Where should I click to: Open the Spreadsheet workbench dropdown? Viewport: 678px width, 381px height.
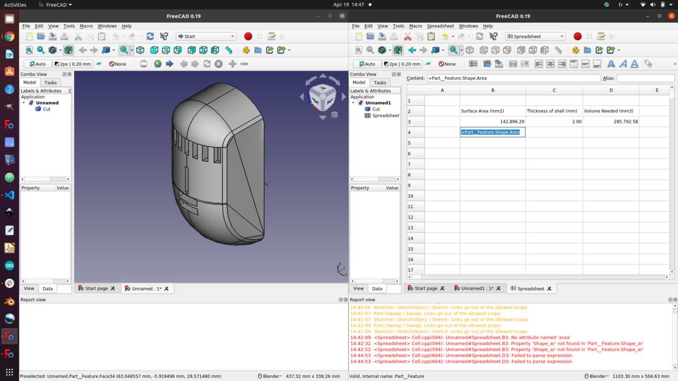(536, 37)
